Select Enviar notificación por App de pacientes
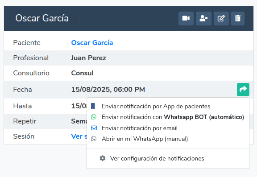The width and height of the screenshot is (257, 177). click(168, 106)
